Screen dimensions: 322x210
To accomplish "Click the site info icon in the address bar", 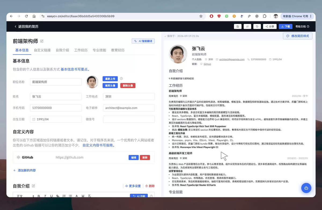I will (x=43, y=16).
